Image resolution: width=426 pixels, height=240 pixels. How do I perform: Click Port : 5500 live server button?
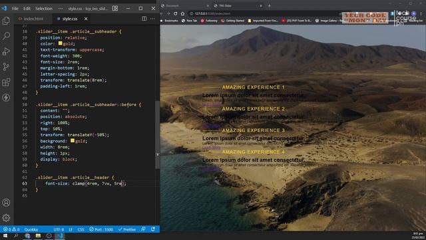101,229
